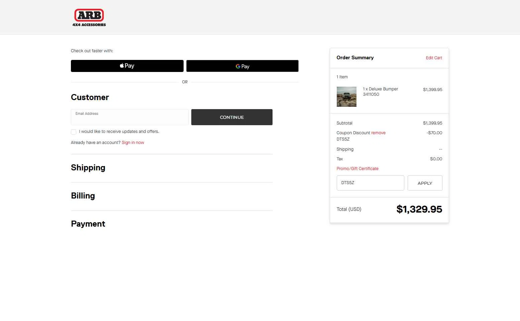Select the Billing section heading

(x=83, y=196)
